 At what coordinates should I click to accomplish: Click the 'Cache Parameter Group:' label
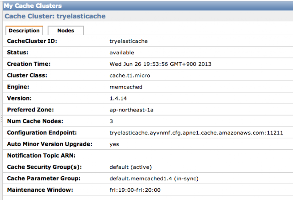click(x=43, y=179)
